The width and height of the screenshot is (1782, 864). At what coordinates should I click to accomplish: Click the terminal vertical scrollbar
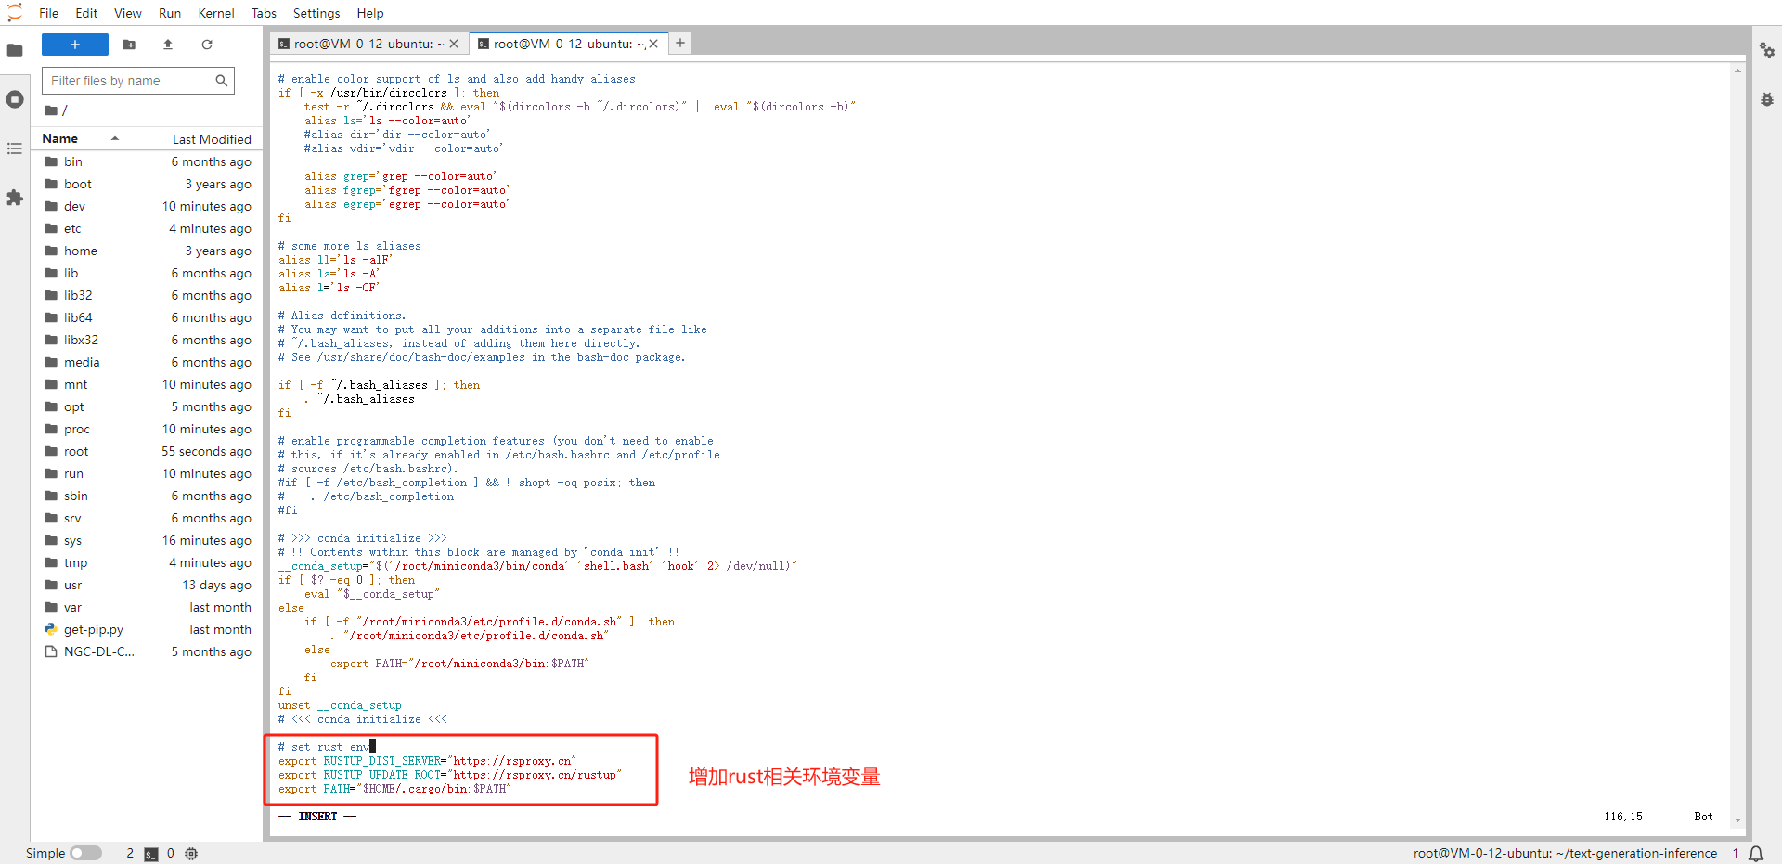1737,445
